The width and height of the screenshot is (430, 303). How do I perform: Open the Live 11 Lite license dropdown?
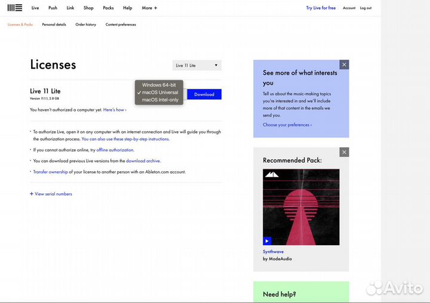click(196, 65)
